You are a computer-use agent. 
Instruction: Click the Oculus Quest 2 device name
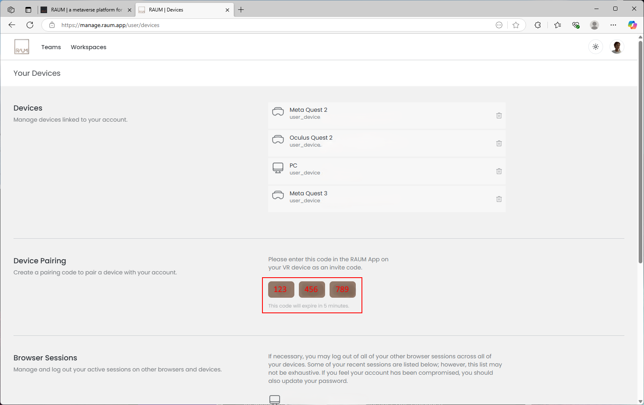click(311, 138)
